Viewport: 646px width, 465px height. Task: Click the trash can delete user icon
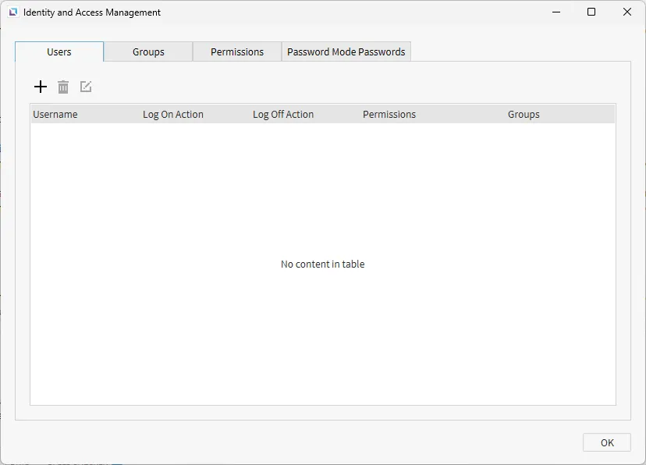click(x=63, y=87)
